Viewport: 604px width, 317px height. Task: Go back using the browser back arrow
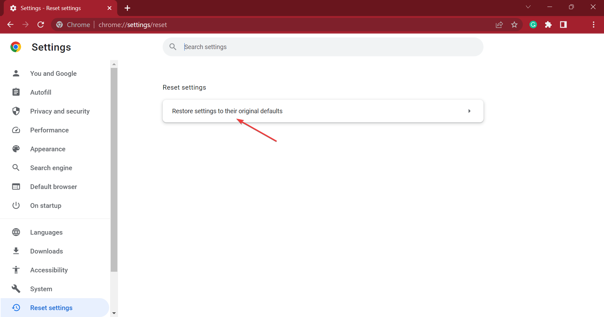point(10,25)
